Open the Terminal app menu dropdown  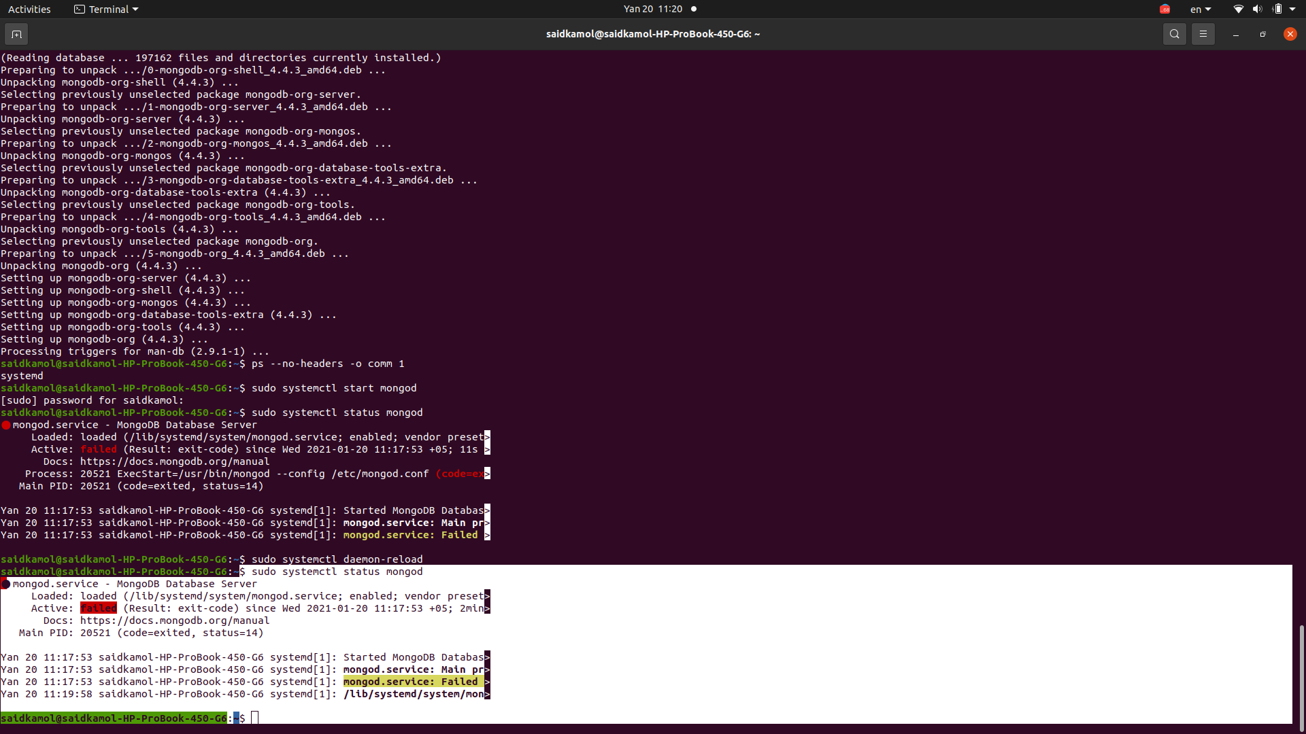click(106, 10)
